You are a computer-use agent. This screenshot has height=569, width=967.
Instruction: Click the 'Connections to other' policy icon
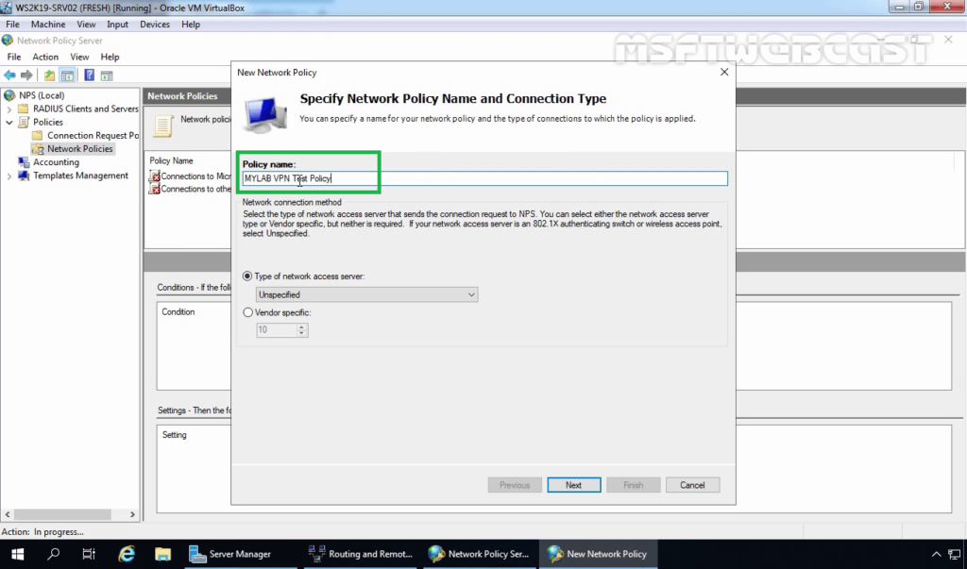(x=155, y=190)
